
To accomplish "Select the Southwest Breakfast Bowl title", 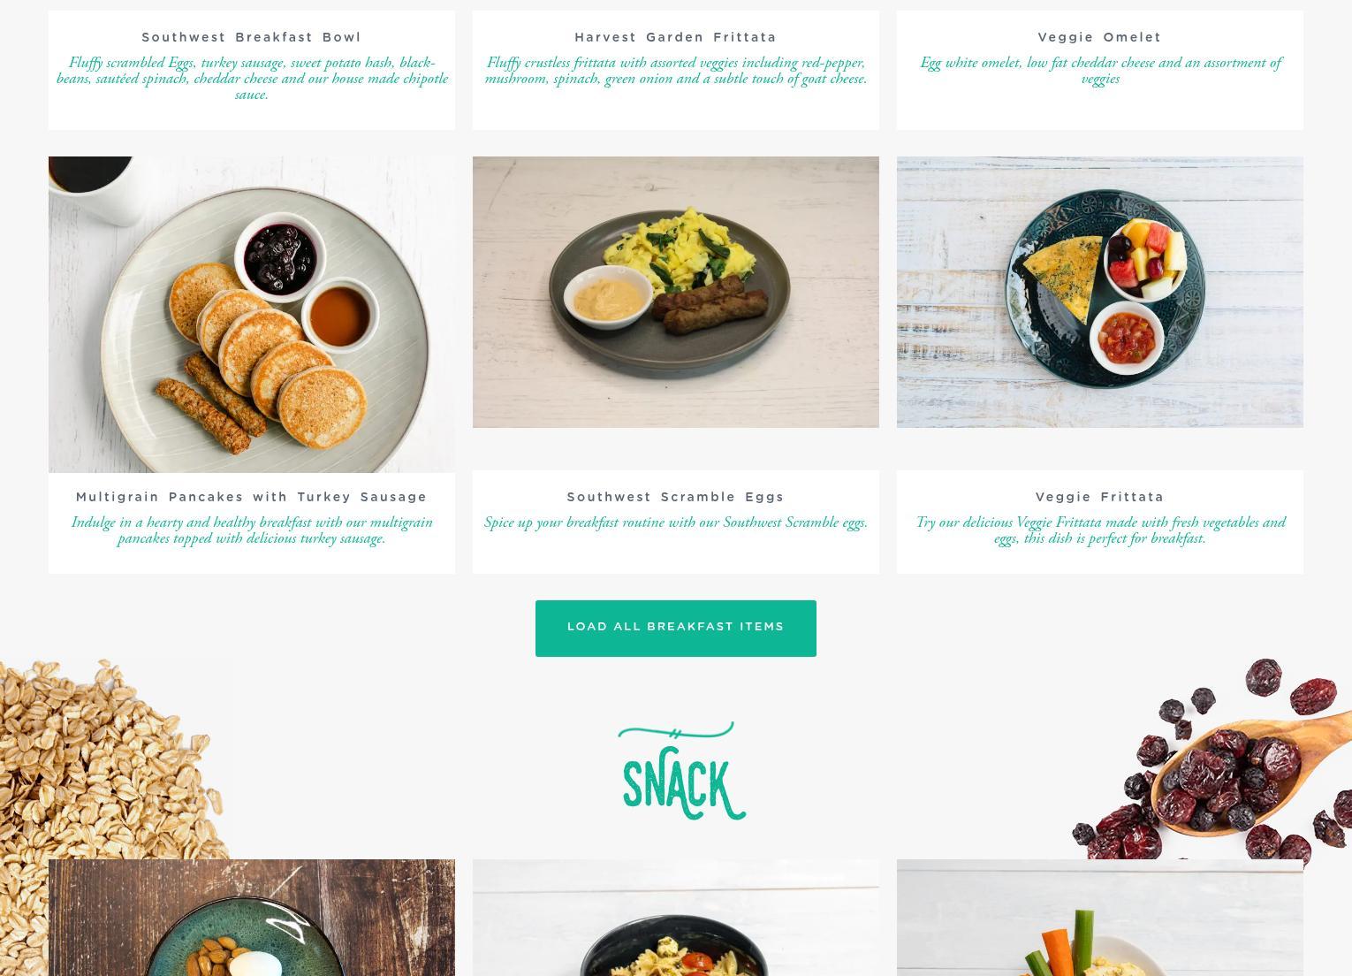I will point(252,37).
